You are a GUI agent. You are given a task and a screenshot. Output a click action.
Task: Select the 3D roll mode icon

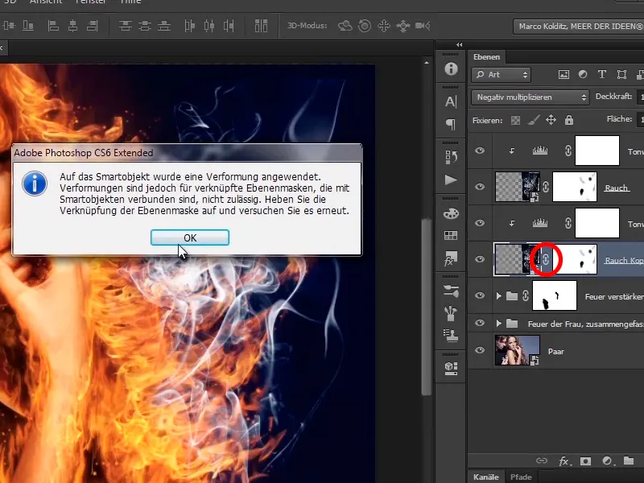(365, 26)
